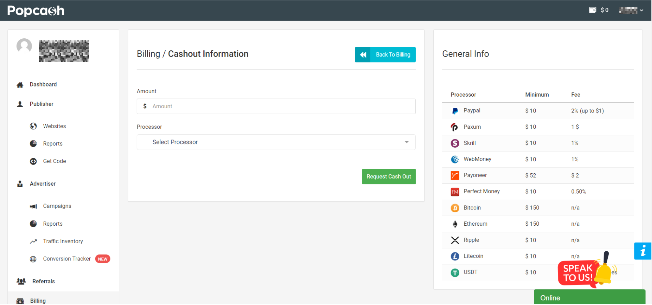Viewport: 652px width, 305px height.
Task: Open Traffic Inventory page
Action: [x=63, y=241]
